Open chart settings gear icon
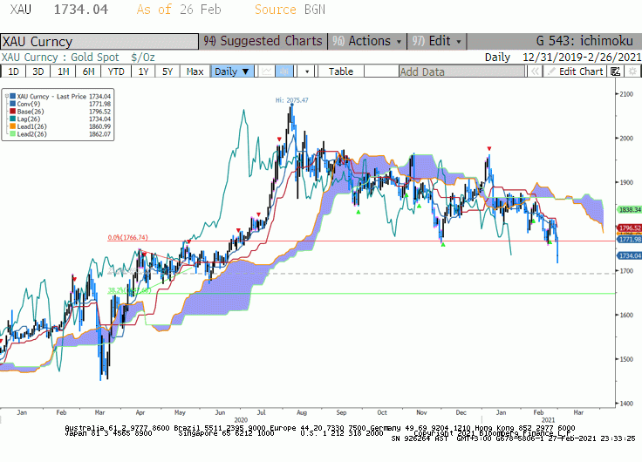This screenshot has width=642, height=462. pos(632,71)
